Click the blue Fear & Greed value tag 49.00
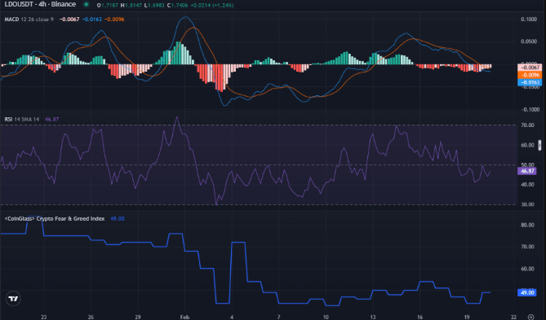 (527, 292)
